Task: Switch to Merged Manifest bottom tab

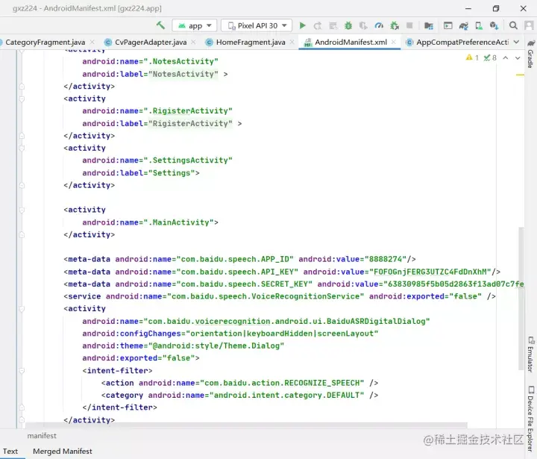Action: (x=63, y=451)
